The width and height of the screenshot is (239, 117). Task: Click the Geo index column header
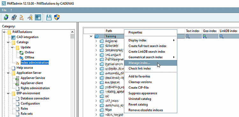click(x=210, y=31)
